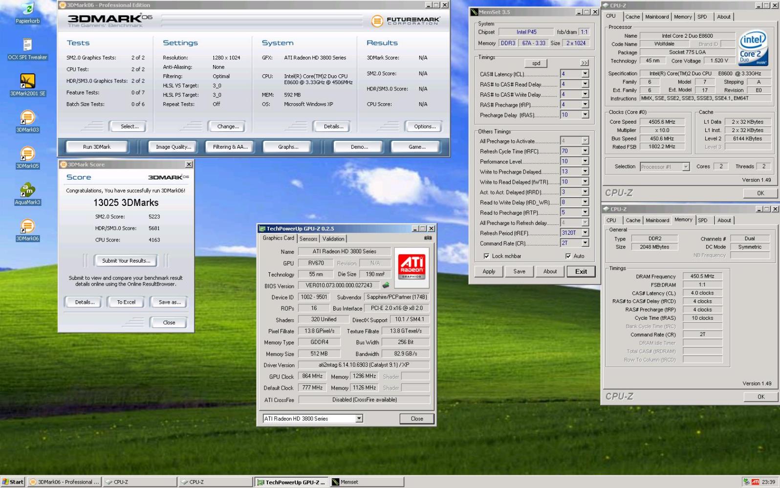Click the Apply button in MemSet
Screen dimensions: 780x488
pyautogui.click(x=489, y=271)
